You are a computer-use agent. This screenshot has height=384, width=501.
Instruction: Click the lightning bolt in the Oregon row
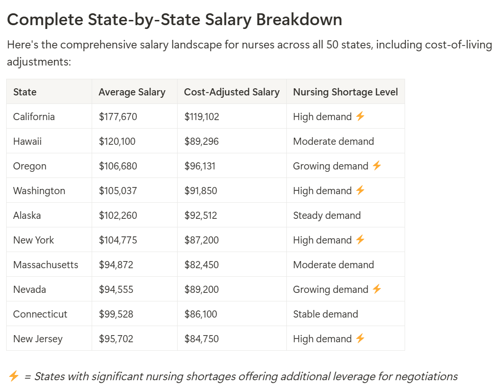[377, 166]
